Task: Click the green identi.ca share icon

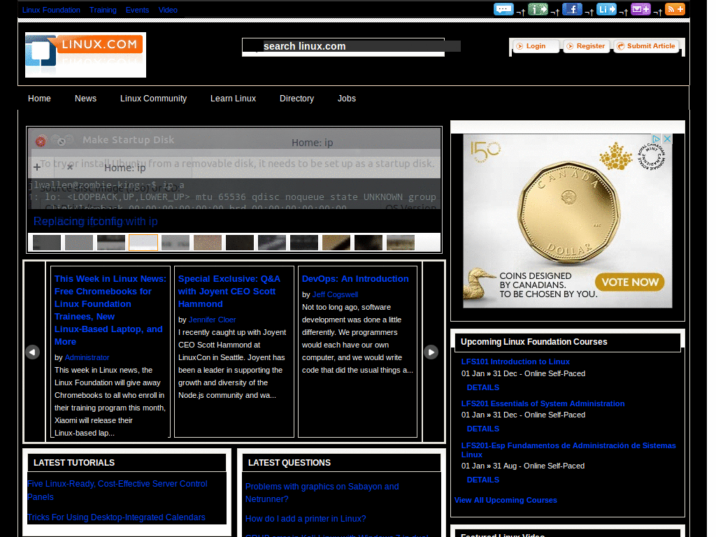Action: (x=538, y=9)
